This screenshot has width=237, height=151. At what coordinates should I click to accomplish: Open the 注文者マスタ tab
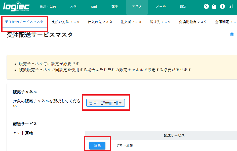point(132,22)
